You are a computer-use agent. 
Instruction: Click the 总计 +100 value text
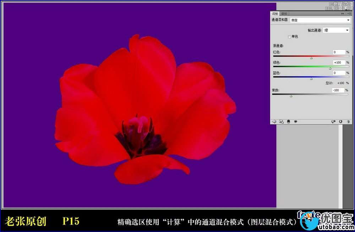click(x=341, y=83)
